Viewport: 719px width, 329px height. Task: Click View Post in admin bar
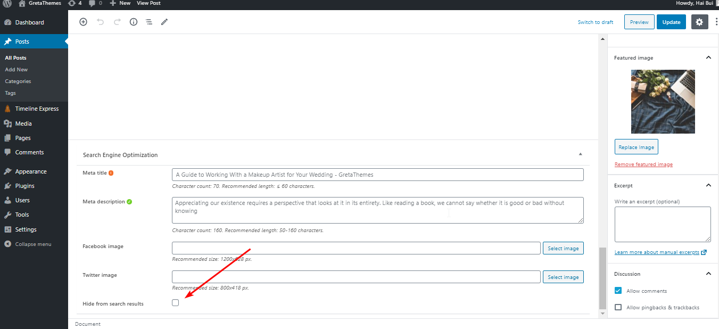(148, 3)
